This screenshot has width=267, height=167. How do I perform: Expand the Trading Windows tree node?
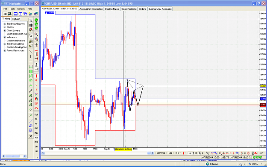tap(5, 24)
